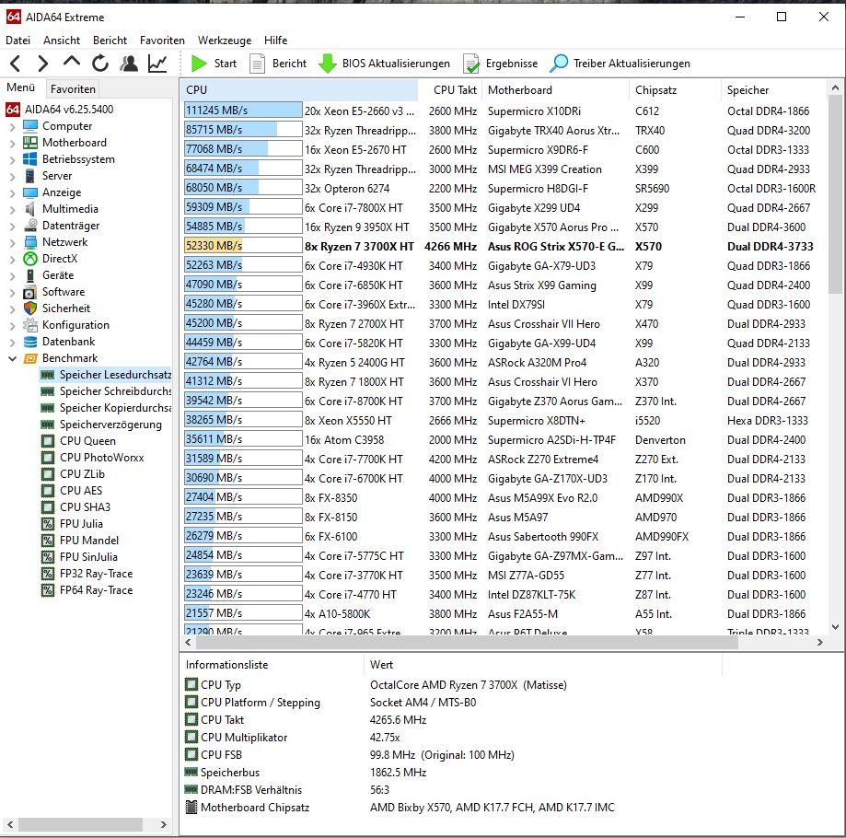Select the CPU PhotoWorxx benchmark icon
This screenshot has height=838, width=846.
click(48, 458)
